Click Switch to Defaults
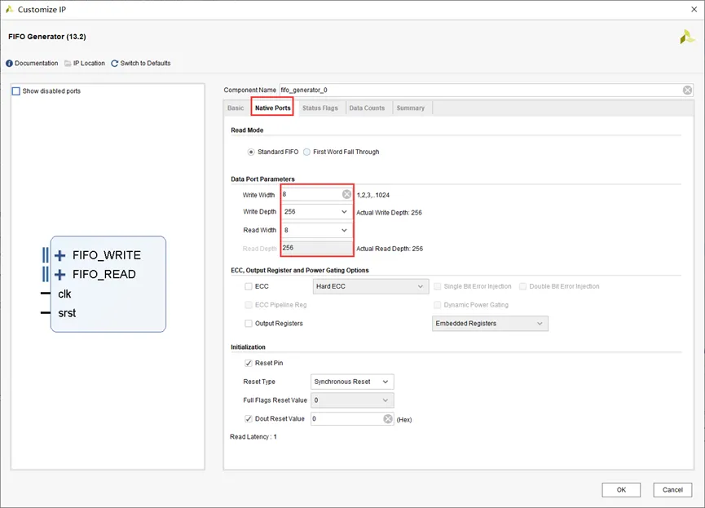Image resolution: width=705 pixels, height=508 pixels. (x=145, y=64)
